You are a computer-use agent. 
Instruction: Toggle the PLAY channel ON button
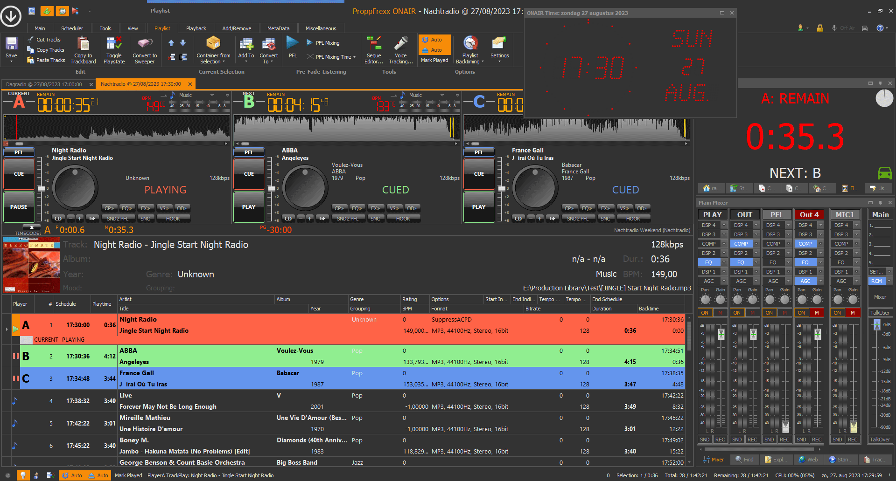point(705,313)
